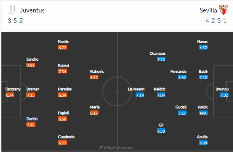Click María's 8.17 rating badge
This screenshot has width=233, height=152.
pos(94,113)
